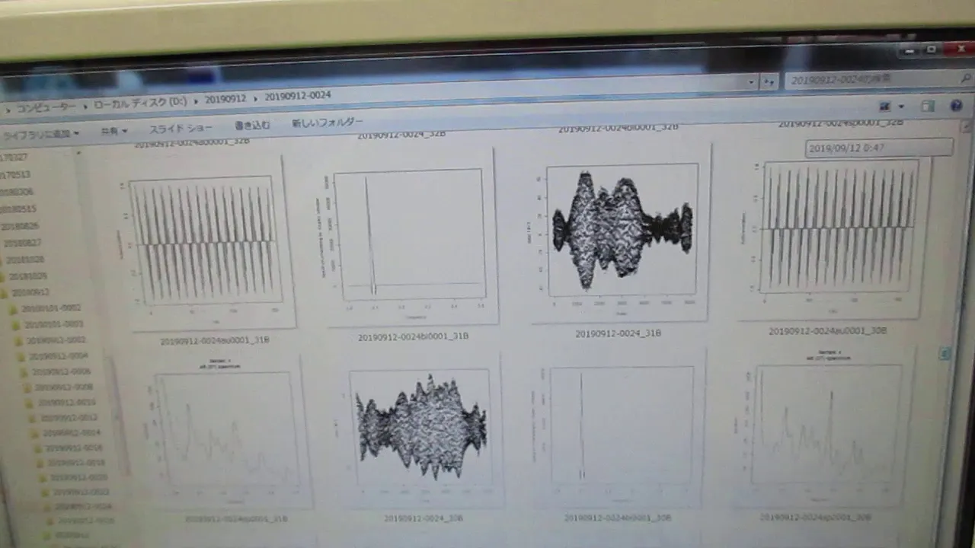Click スライド ショー in the toolbar
The image size is (975, 548).
pos(181,128)
